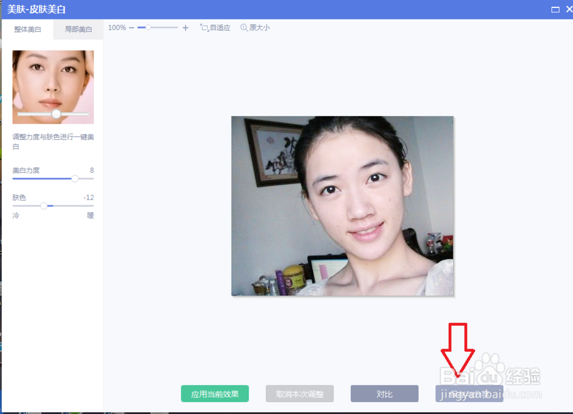Zoom in using the plus icon
The width and height of the screenshot is (573, 414).
tap(185, 27)
